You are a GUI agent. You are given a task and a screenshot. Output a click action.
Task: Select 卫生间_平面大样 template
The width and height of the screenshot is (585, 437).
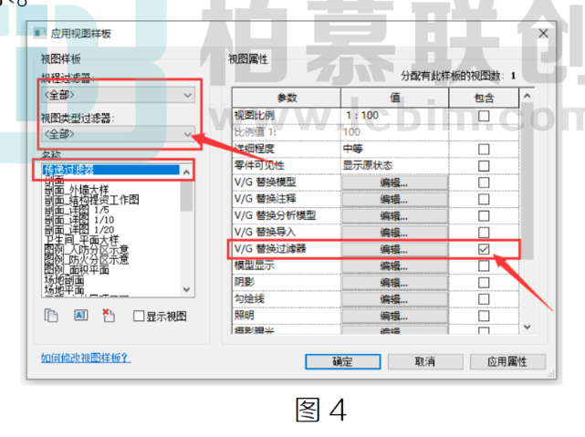[x=81, y=240]
